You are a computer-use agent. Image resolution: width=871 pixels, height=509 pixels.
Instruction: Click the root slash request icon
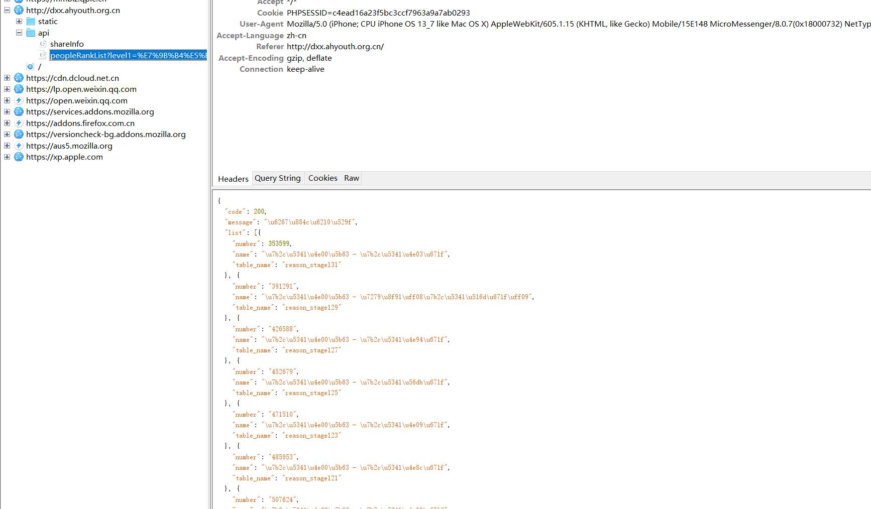[x=31, y=66]
